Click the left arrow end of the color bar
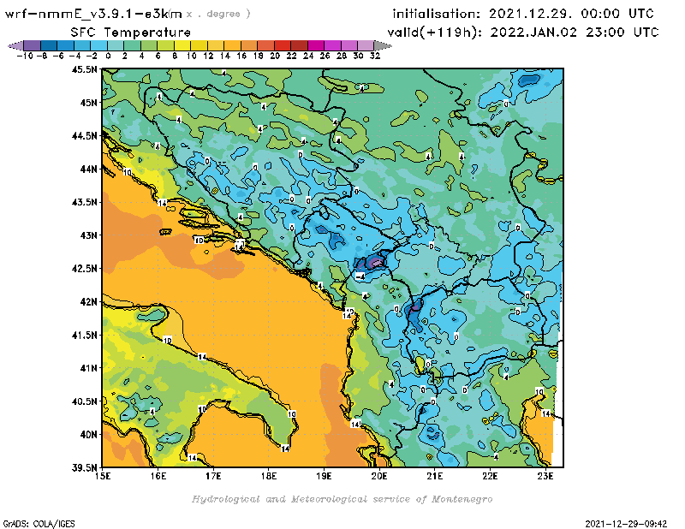The height and width of the screenshot is (529, 685). tap(15, 45)
